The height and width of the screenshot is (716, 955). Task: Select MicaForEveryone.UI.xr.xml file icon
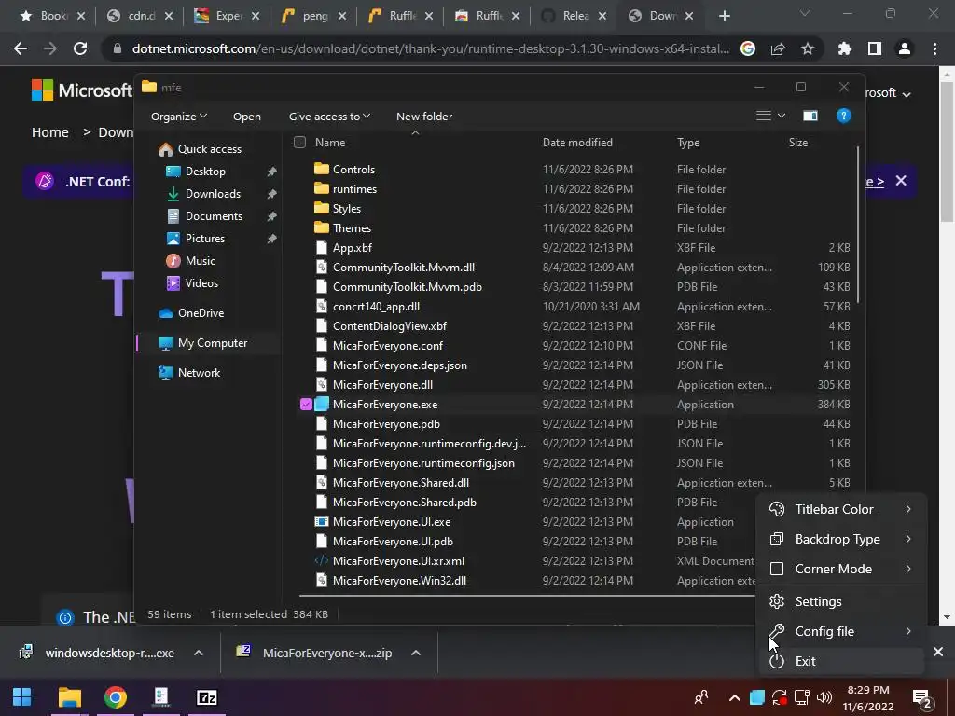(322, 560)
